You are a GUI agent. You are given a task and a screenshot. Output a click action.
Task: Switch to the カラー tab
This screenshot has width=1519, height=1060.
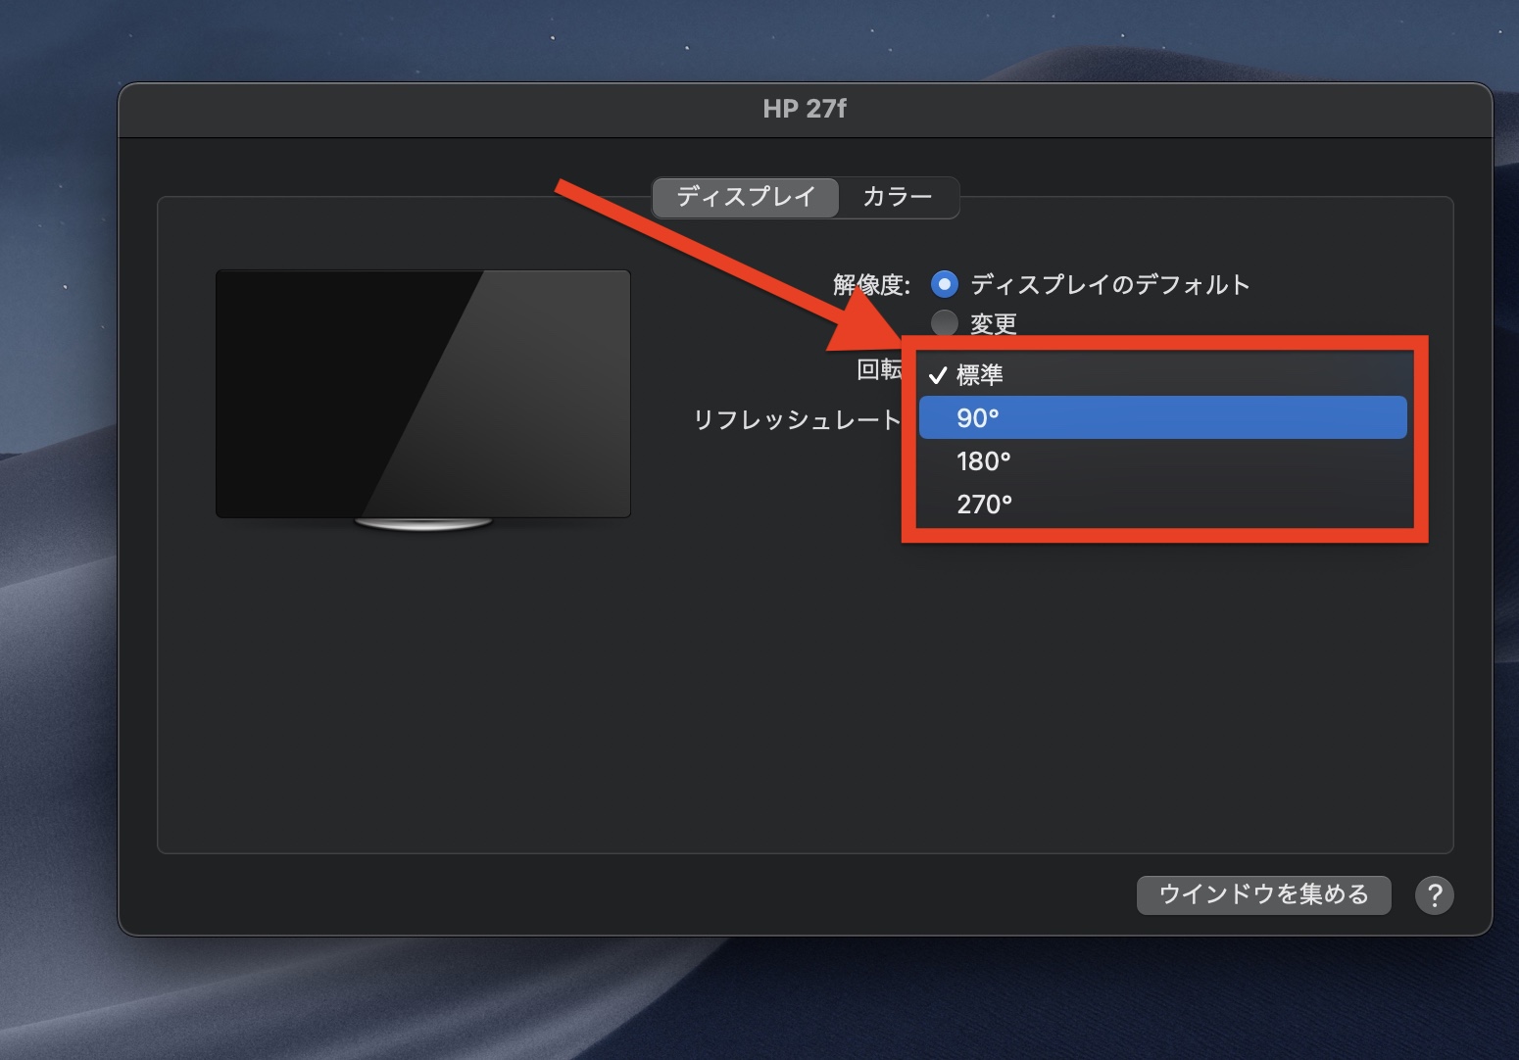(897, 197)
